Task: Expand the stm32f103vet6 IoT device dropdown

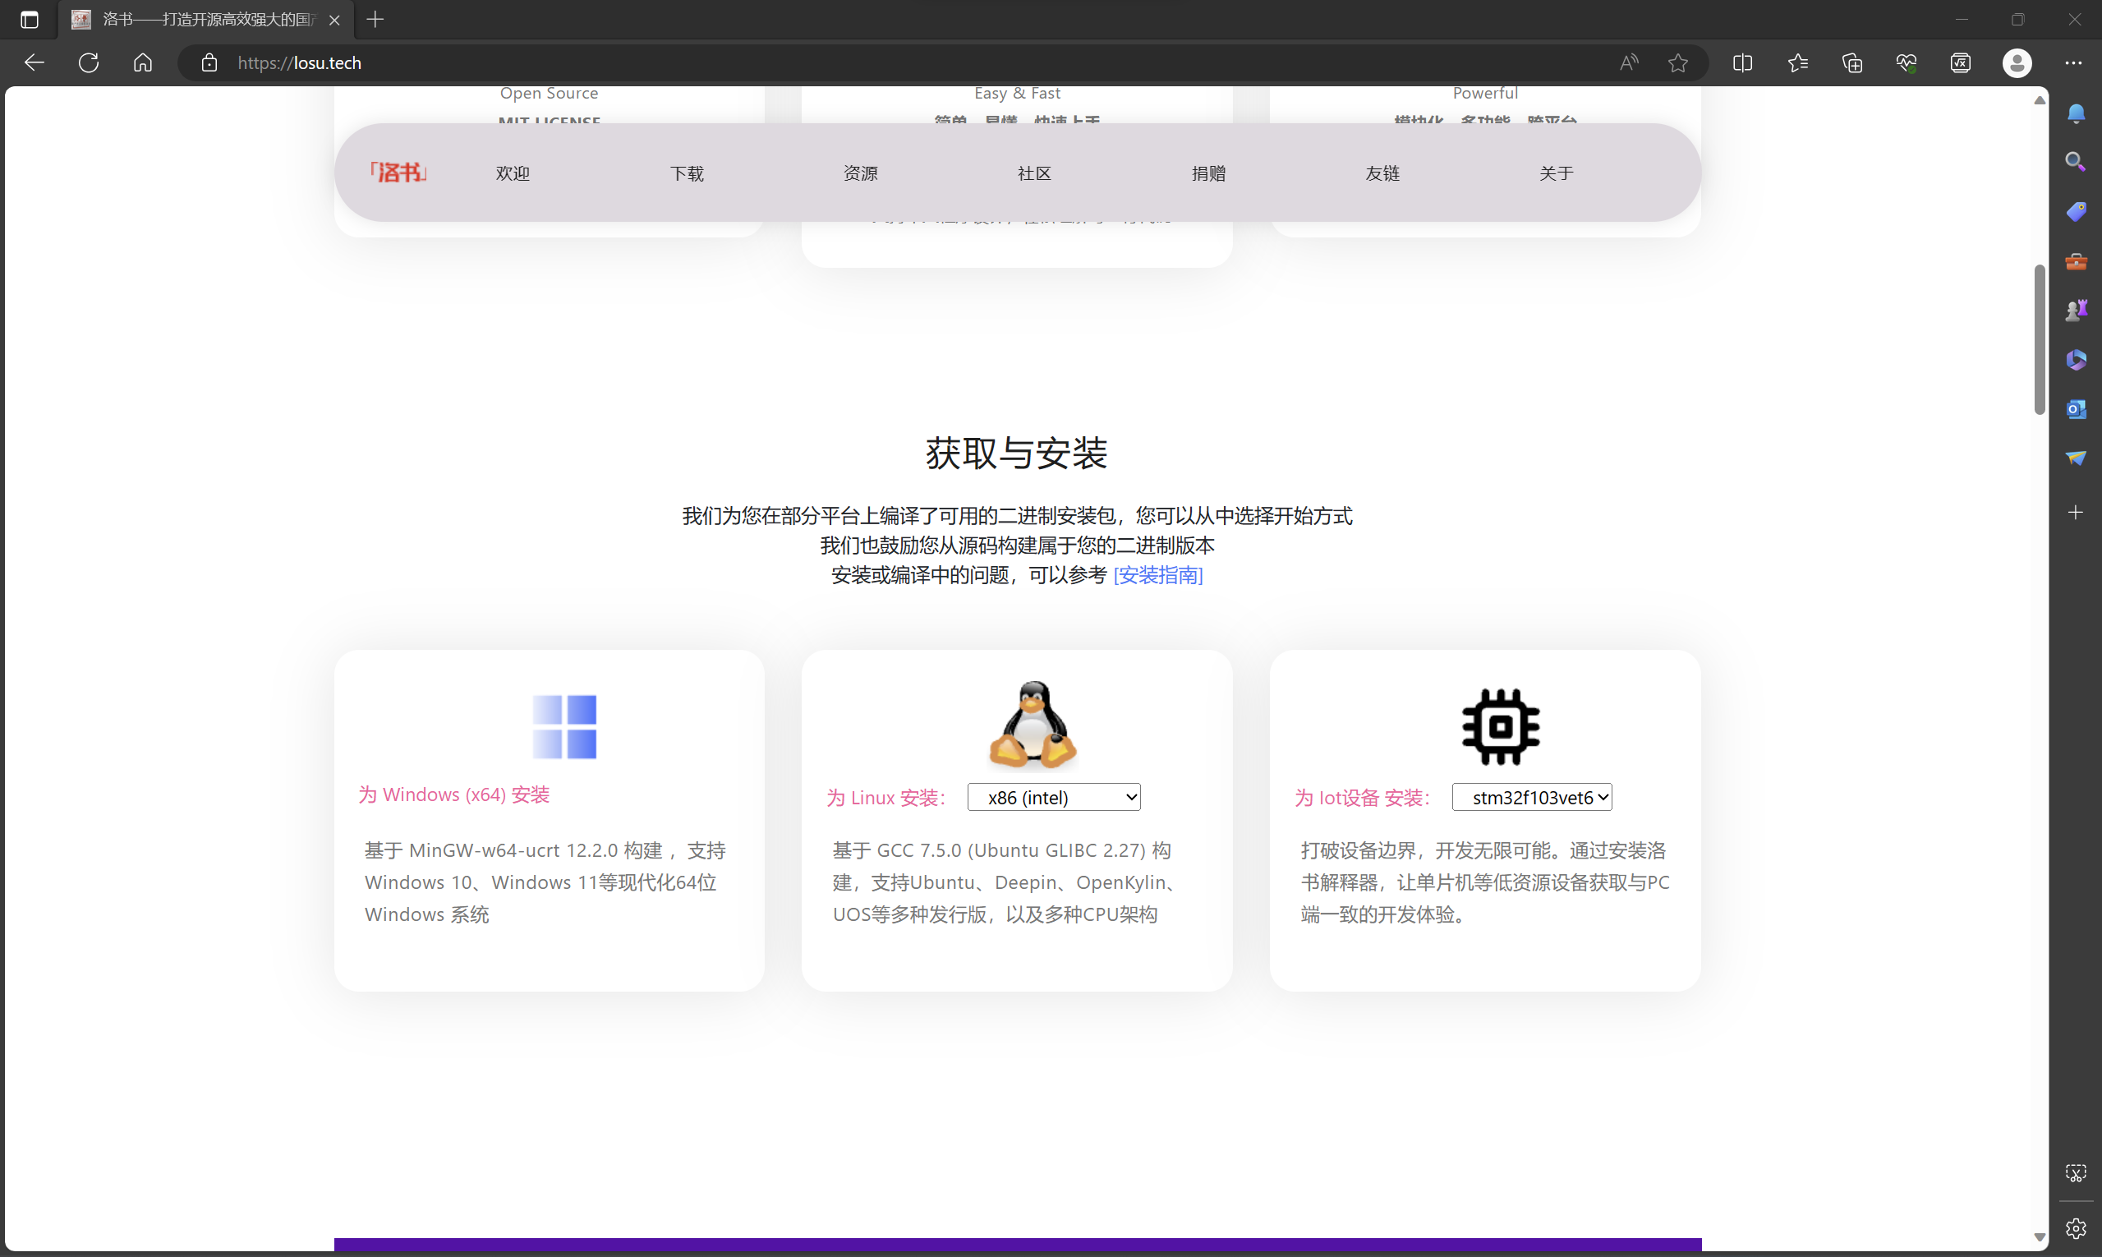Action: coord(1531,797)
